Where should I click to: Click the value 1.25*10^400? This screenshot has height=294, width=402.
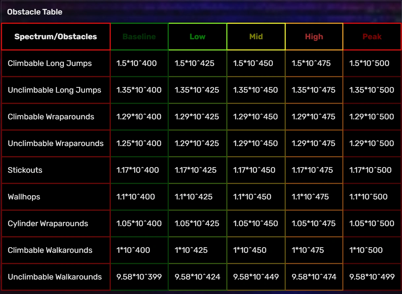(x=139, y=143)
